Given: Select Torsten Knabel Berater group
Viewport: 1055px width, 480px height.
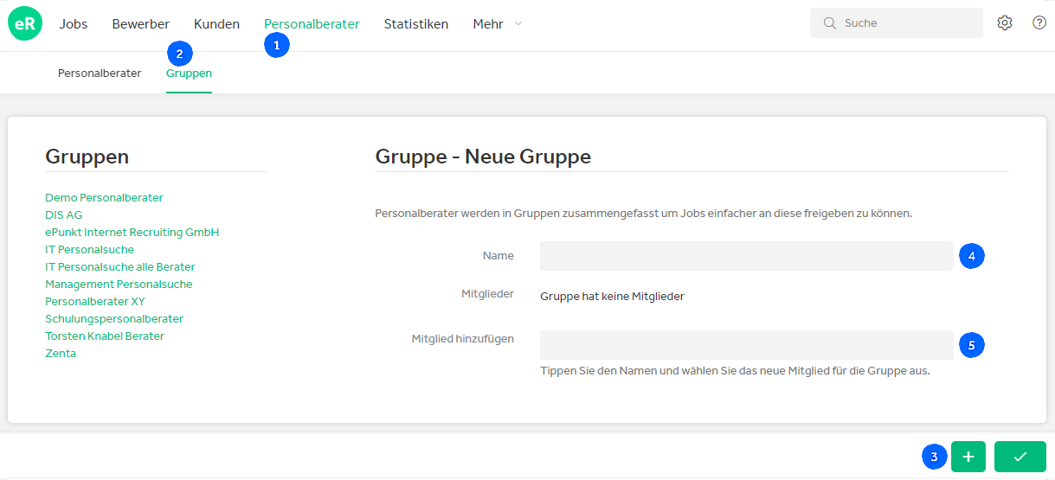Looking at the screenshot, I should [105, 336].
